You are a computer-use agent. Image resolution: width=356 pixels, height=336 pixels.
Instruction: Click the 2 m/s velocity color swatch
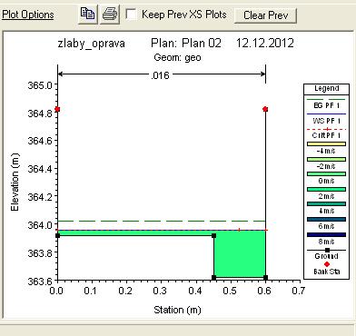(x=326, y=189)
